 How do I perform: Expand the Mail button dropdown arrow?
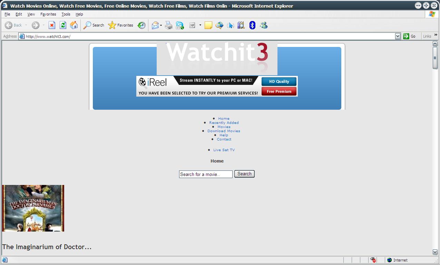(161, 25)
